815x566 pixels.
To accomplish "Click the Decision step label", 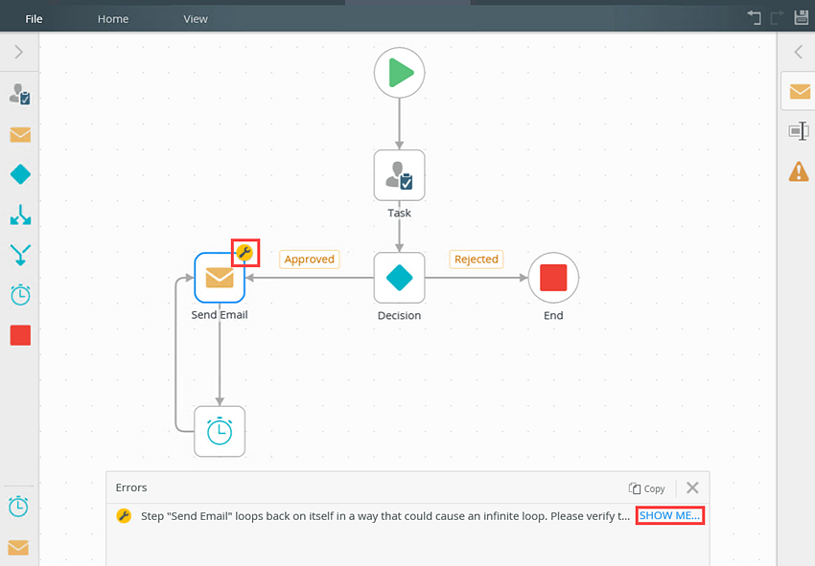I will 399,315.
